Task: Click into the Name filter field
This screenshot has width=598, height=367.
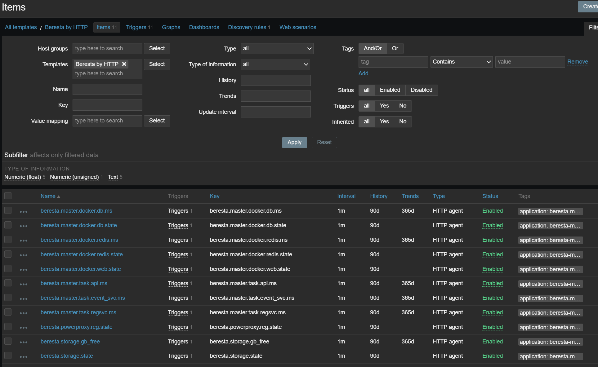Action: click(x=107, y=89)
